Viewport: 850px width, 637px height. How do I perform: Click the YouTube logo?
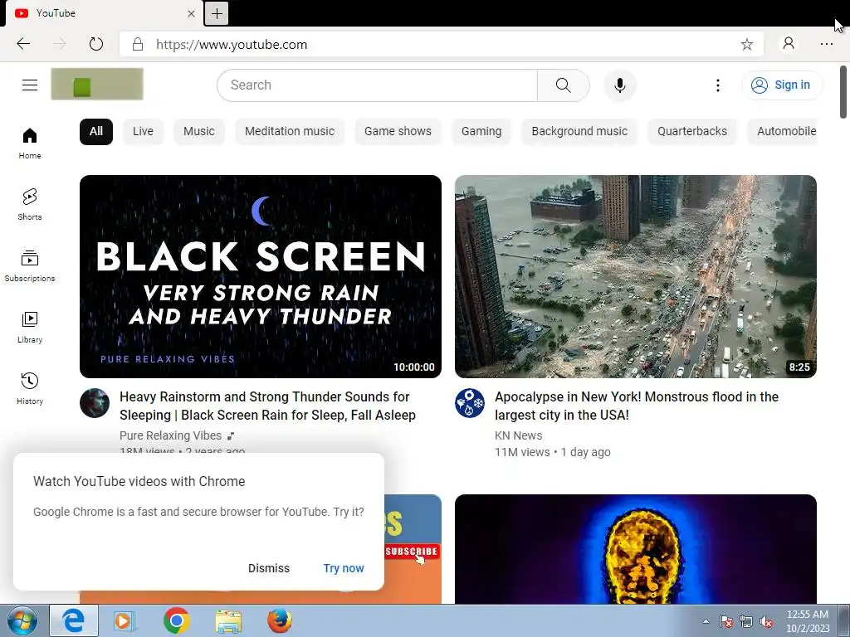(97, 85)
